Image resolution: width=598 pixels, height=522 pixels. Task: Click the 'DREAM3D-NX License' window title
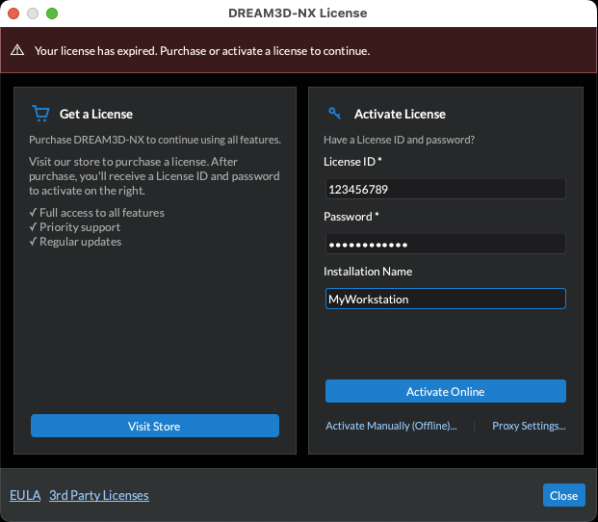click(298, 13)
